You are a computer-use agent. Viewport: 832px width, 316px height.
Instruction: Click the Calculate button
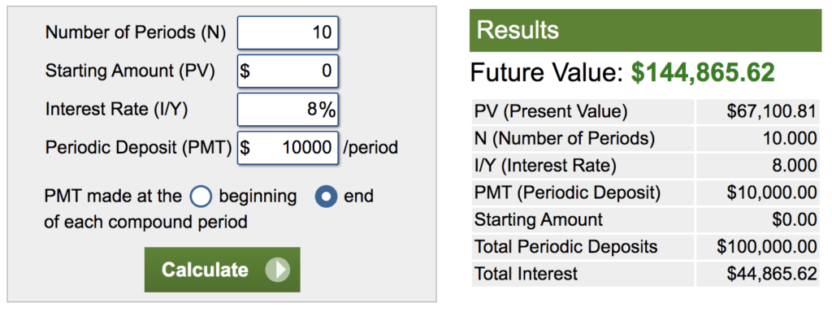click(223, 270)
